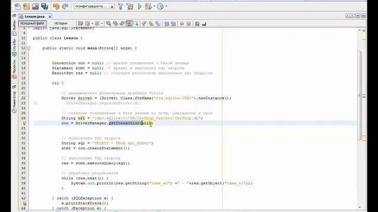Switch to the История view
The width and height of the screenshot is (378, 212).
[x=61, y=24]
